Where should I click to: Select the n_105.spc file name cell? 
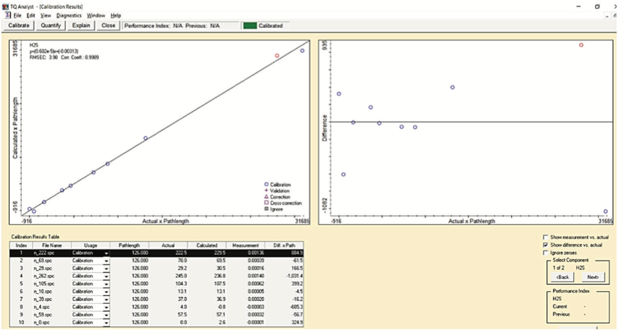click(52, 284)
